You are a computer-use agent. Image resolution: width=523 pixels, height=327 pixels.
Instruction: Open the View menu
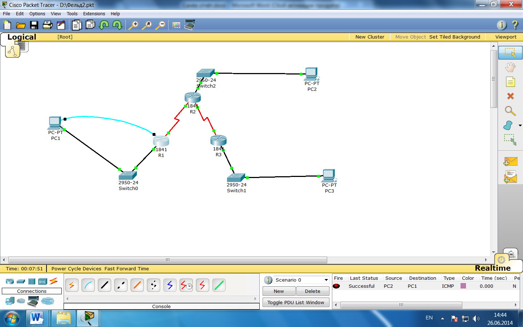(x=56, y=14)
